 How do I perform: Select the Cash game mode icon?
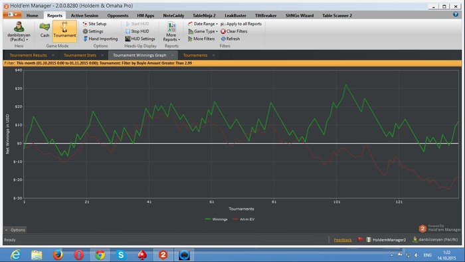45,27
